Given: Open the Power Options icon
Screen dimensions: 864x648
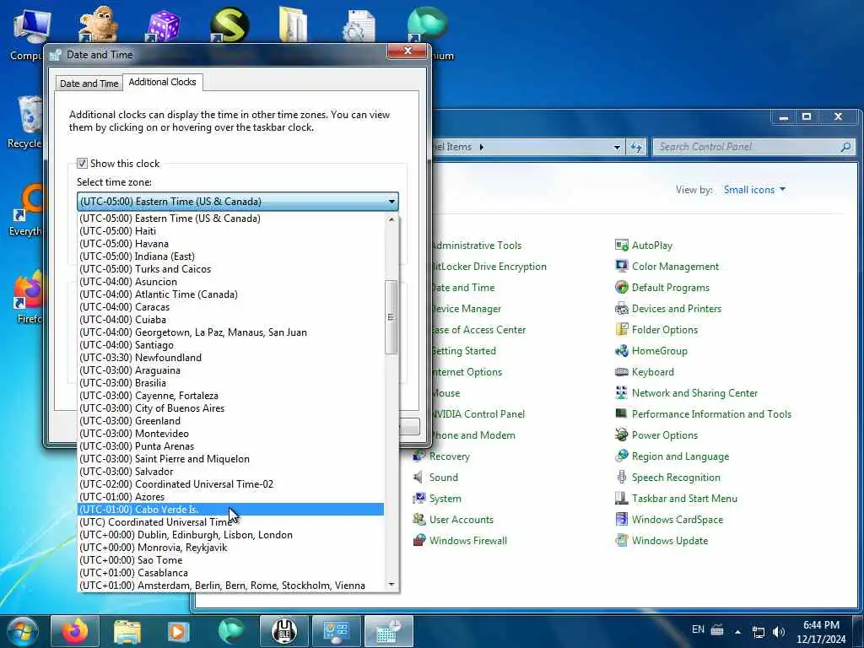Looking at the screenshot, I should tap(621, 435).
